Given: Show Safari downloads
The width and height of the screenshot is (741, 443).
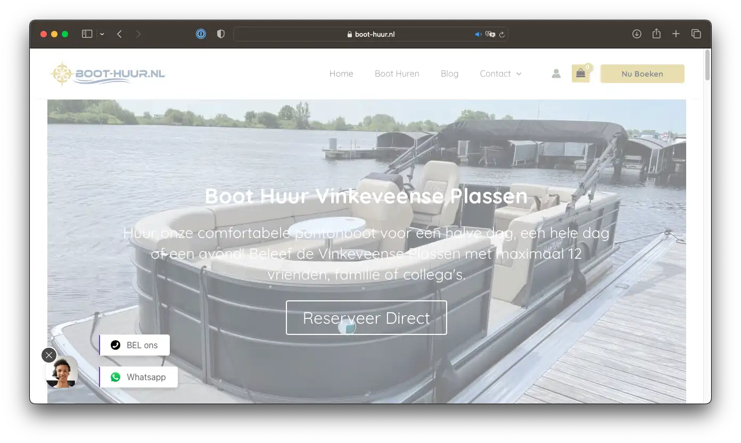Looking at the screenshot, I should pos(637,34).
